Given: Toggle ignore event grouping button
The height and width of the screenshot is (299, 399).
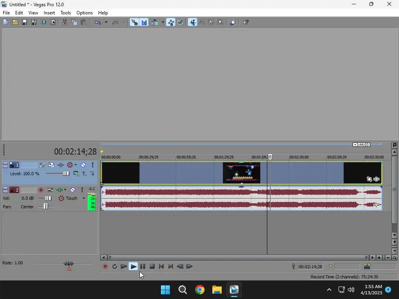Looking at the screenshot, I should point(180,22).
